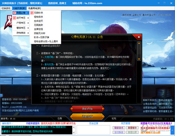Image resolution: width=175 pixels, height=136 pixels.
Task: Open the 切换游戏 menu
Action: [6, 8]
